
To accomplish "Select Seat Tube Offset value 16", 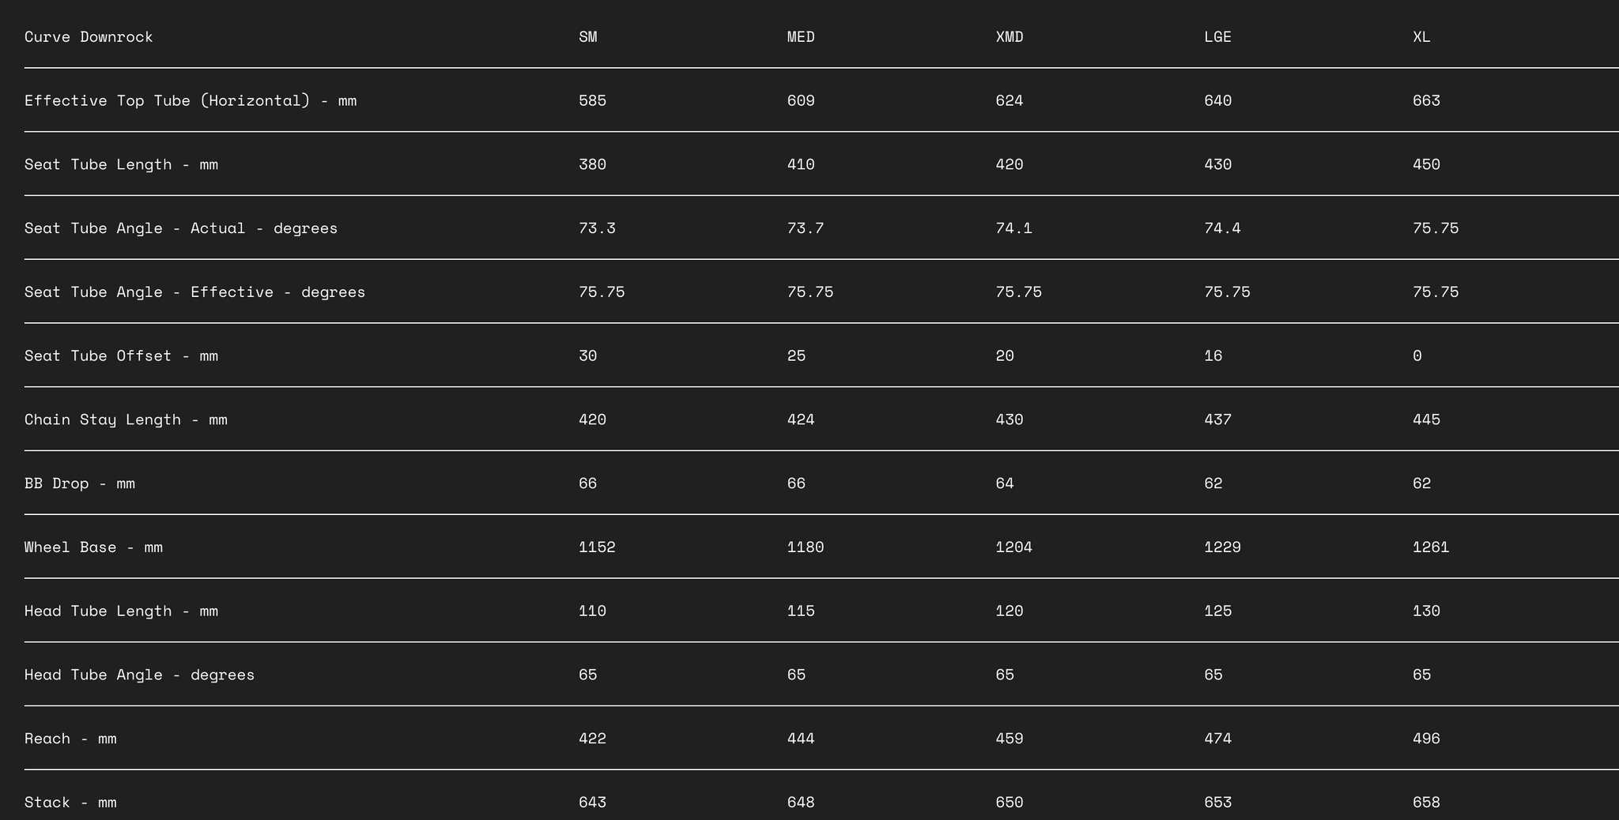I will 1213,356.
